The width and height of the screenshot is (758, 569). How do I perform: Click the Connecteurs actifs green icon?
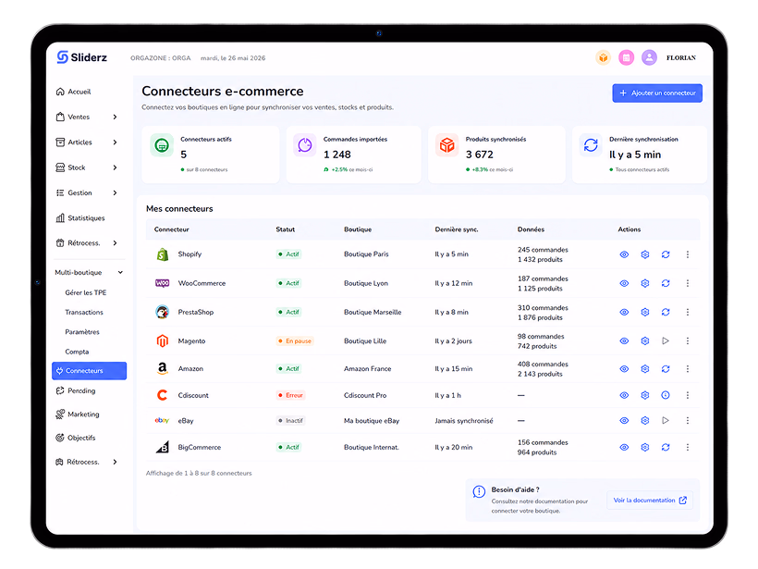pyautogui.click(x=162, y=145)
